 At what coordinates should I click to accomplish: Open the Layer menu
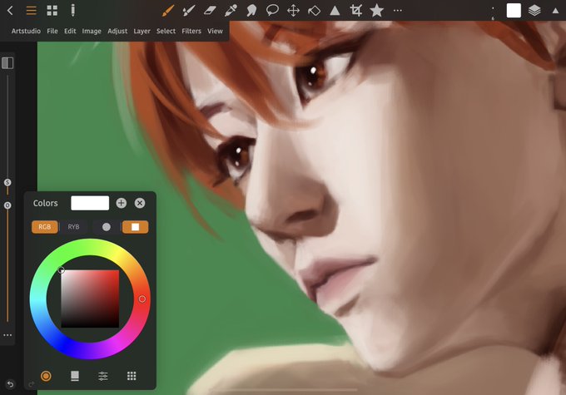click(141, 31)
